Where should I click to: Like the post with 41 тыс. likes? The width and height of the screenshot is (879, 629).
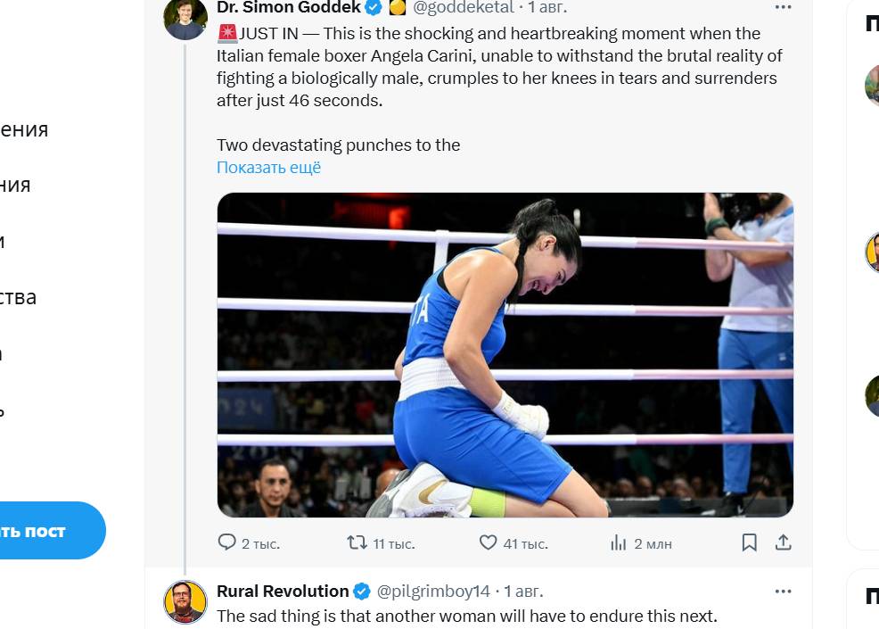pyautogui.click(x=488, y=542)
